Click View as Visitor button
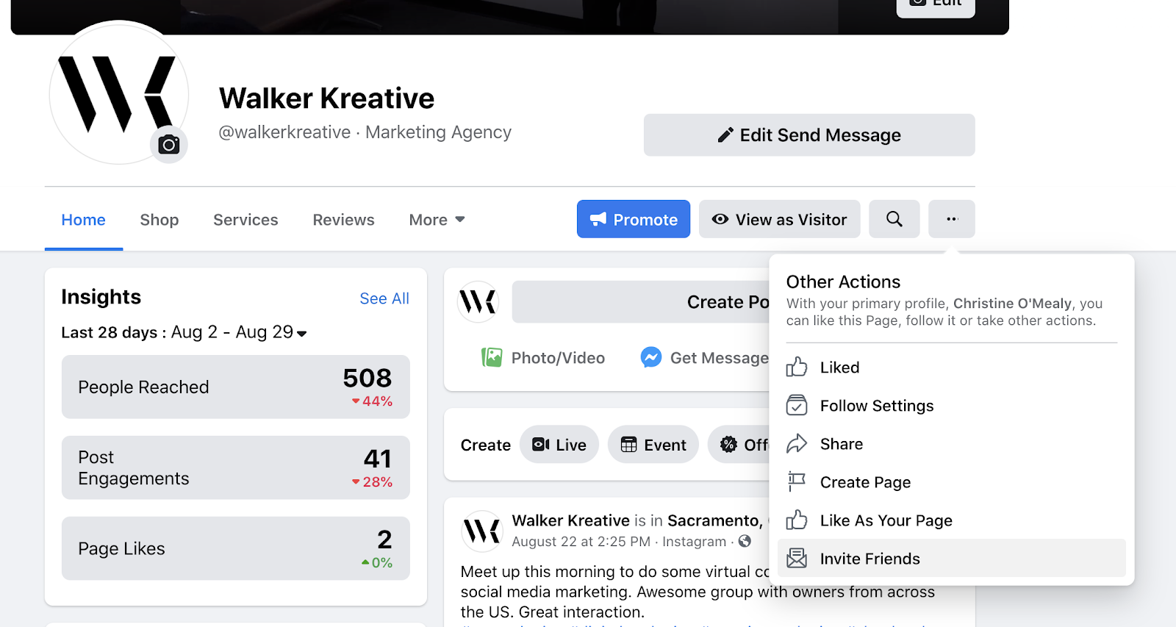 [x=779, y=219]
